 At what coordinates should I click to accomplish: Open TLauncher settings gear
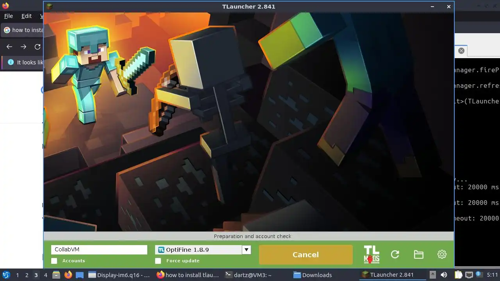(x=442, y=254)
